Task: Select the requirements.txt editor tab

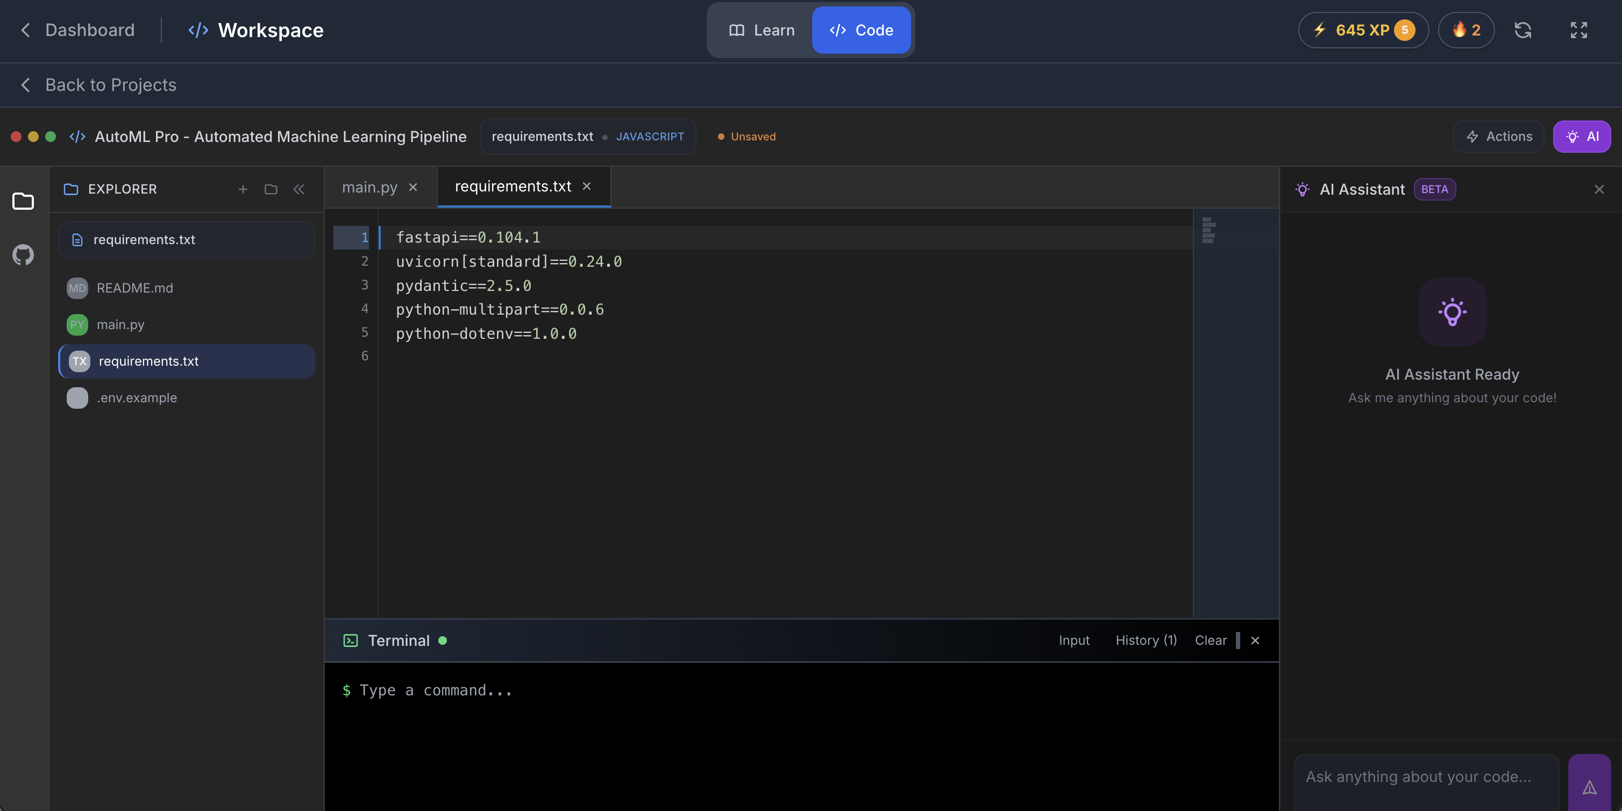Action: [x=512, y=186]
